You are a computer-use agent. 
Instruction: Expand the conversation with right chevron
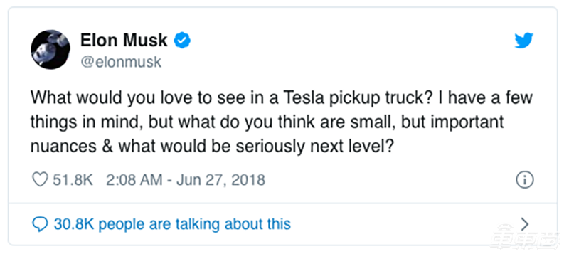click(x=524, y=224)
